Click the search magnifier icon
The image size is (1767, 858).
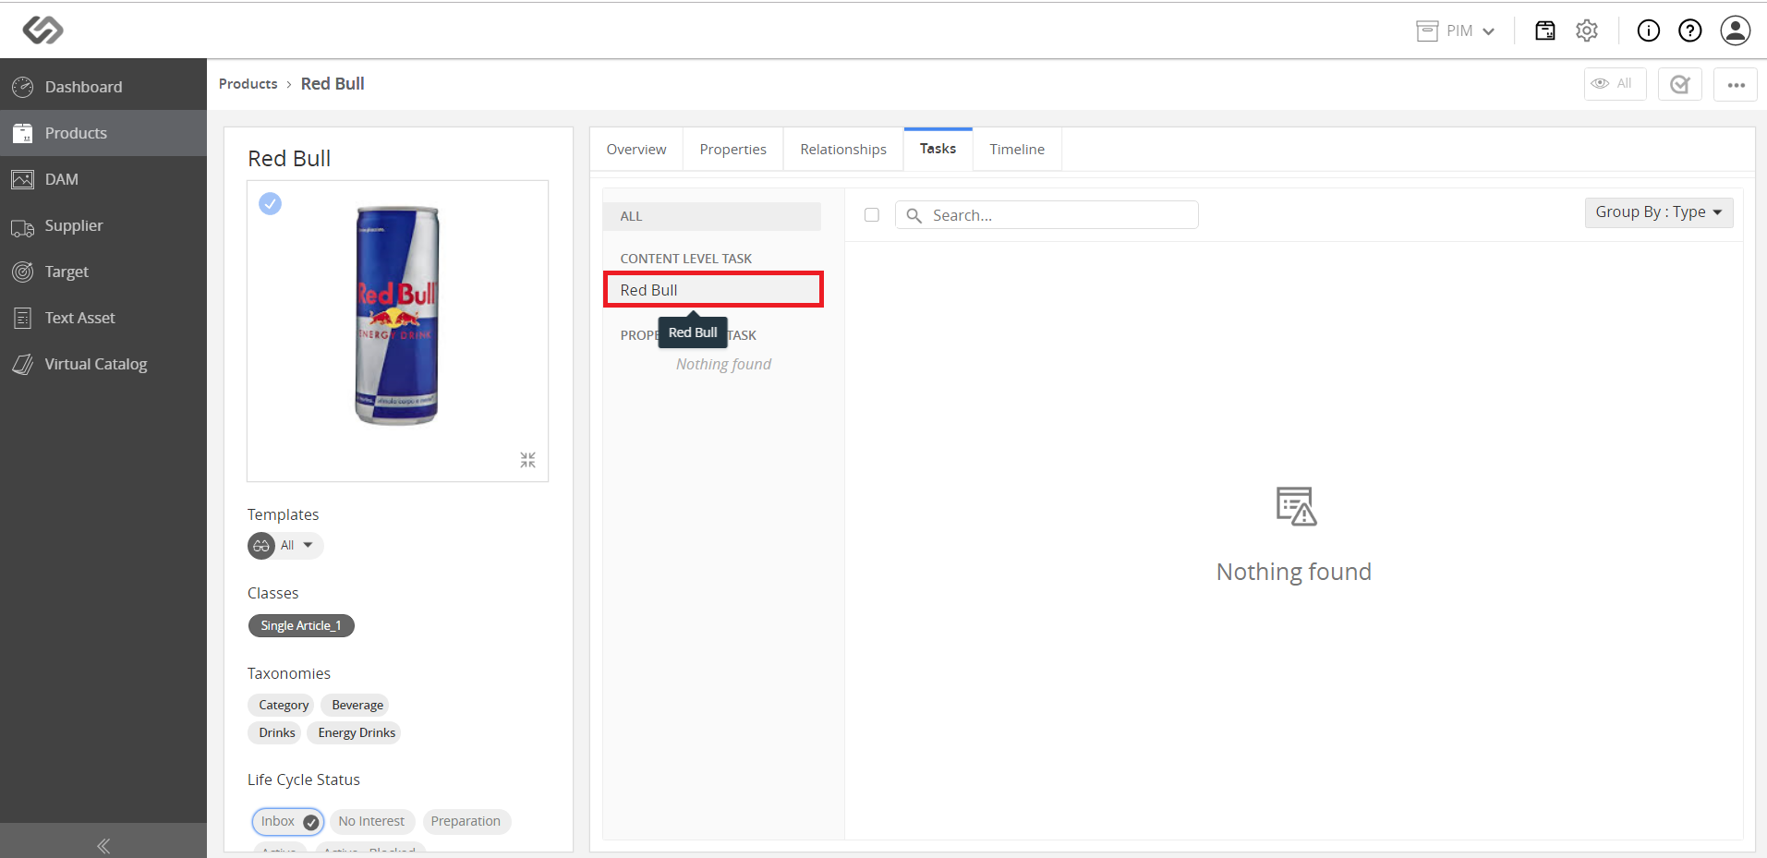click(914, 215)
